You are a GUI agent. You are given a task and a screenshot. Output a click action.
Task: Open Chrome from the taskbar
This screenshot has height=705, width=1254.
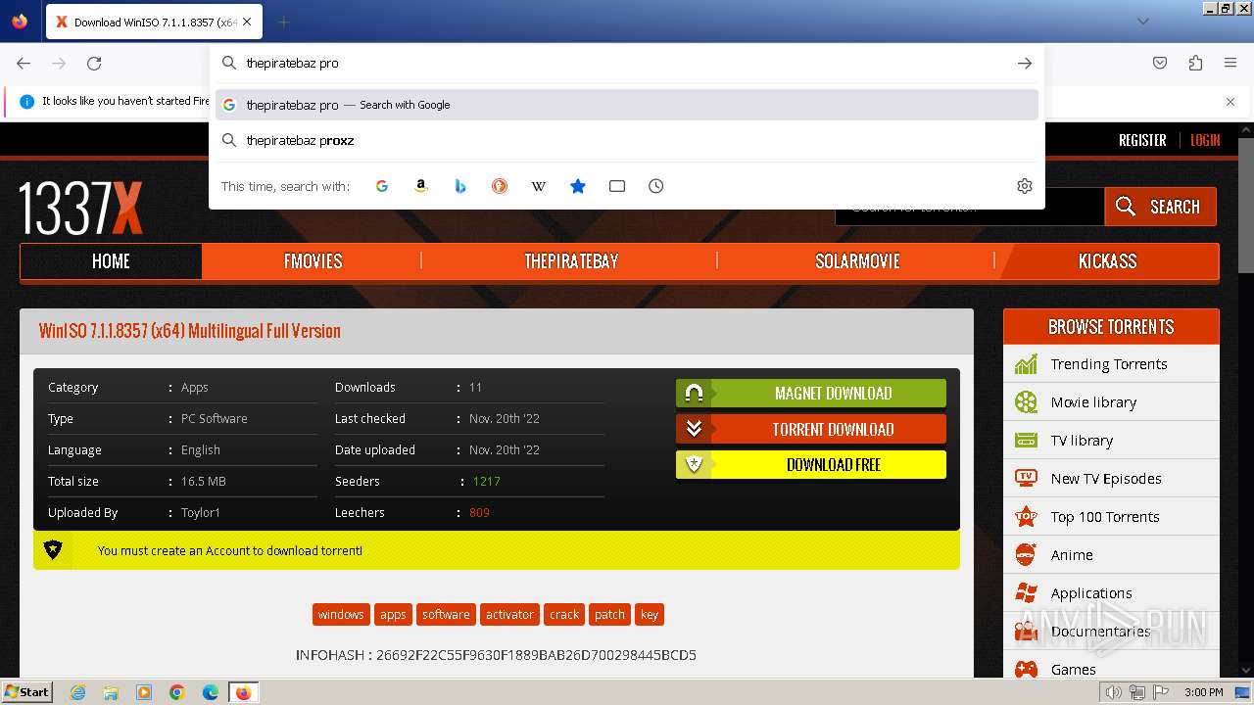(x=177, y=692)
